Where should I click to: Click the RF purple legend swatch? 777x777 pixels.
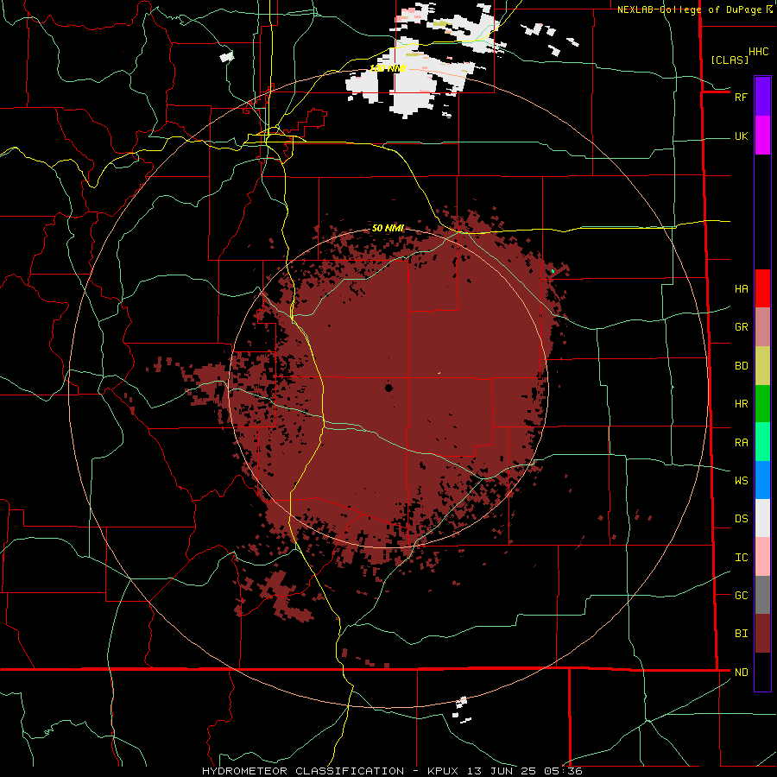click(762, 97)
